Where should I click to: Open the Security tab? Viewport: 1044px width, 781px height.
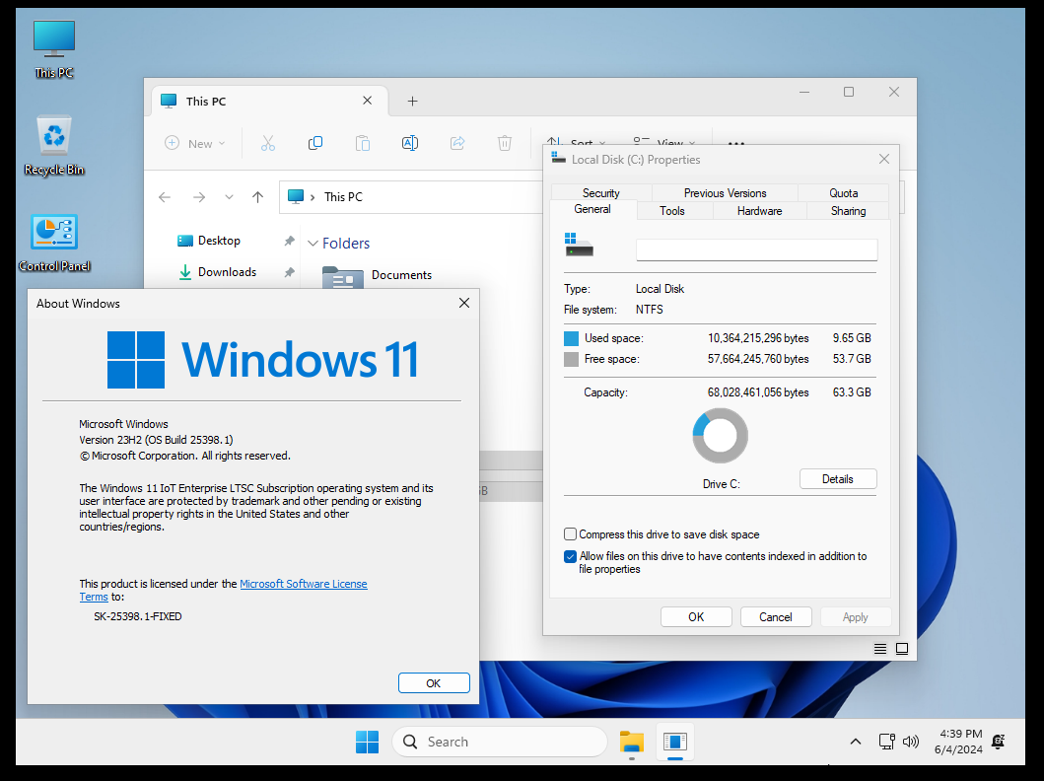pyautogui.click(x=601, y=192)
